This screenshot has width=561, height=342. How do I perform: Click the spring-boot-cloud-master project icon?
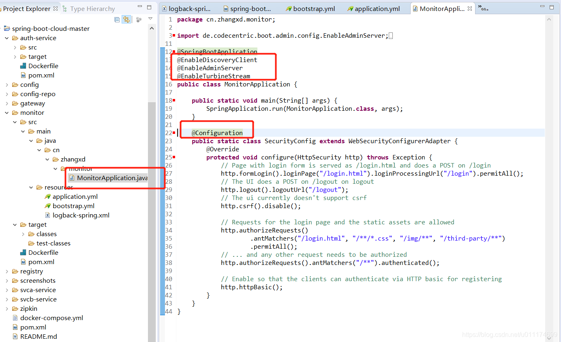[7, 28]
